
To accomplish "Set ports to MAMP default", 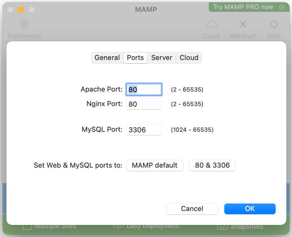I will pos(154,165).
